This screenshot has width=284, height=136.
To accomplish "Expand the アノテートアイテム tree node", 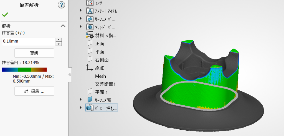I will (81, 11).
